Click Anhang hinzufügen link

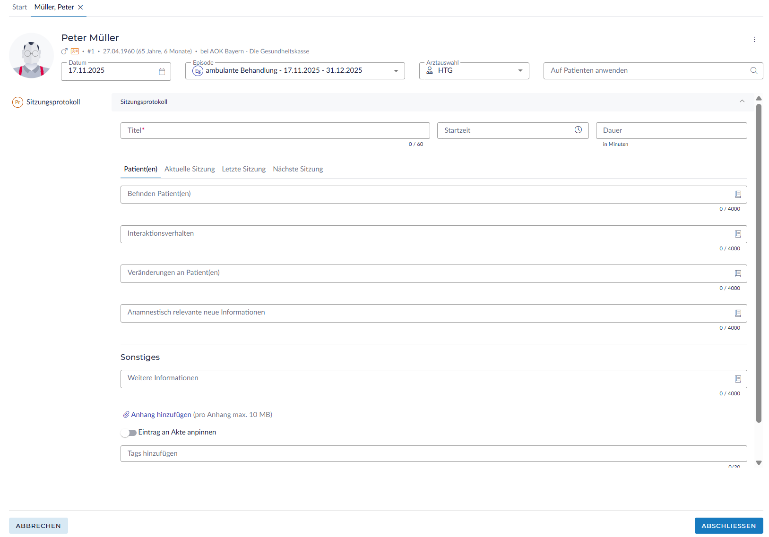click(x=161, y=415)
